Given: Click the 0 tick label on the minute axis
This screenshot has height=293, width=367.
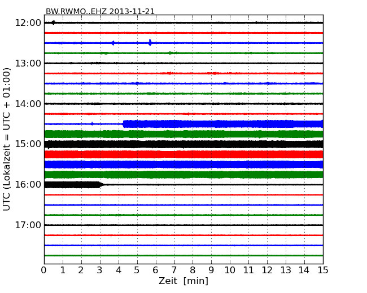Looking at the screenshot, I should click(44, 270).
